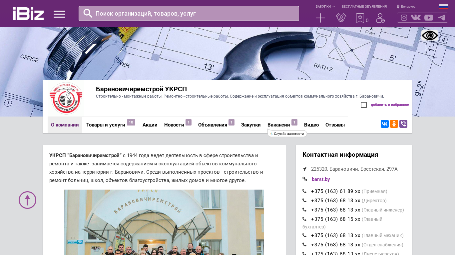Open iBiz Instagram page

point(404,18)
